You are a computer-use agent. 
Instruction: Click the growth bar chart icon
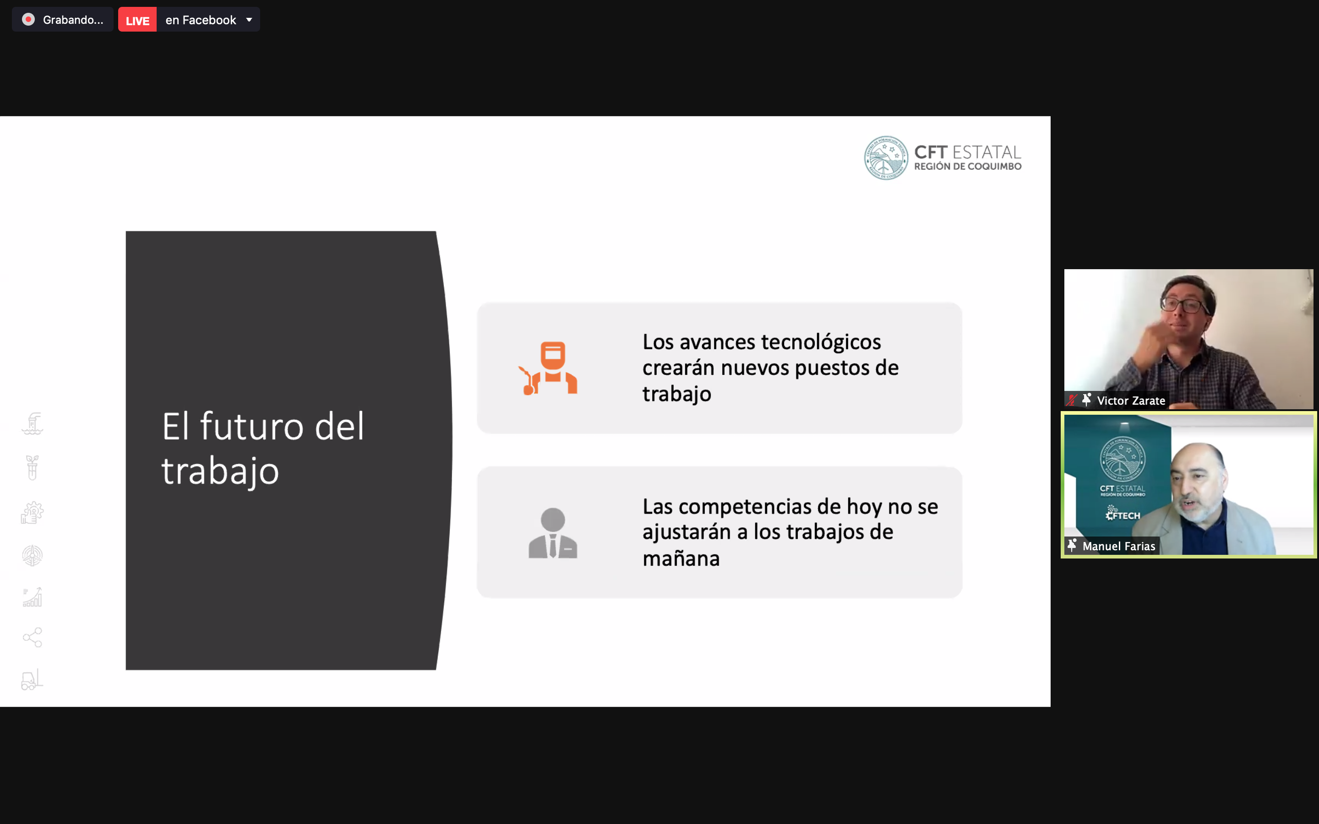coord(32,597)
